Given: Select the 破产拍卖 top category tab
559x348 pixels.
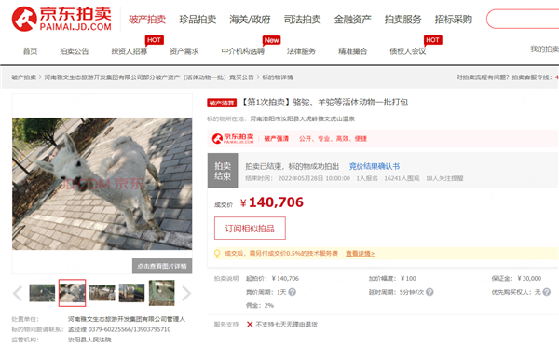Looking at the screenshot, I should click(147, 20).
